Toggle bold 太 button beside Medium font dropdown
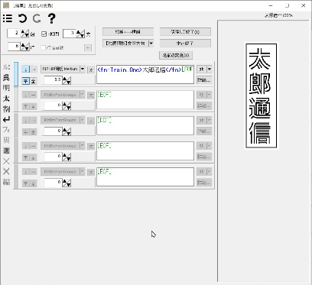 coord(91,70)
